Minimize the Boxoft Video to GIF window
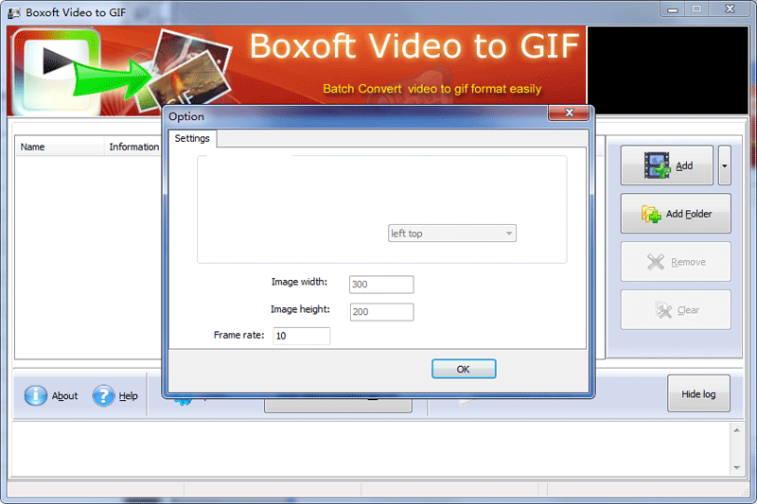Screen dimensions: 757x504 tap(673, 9)
